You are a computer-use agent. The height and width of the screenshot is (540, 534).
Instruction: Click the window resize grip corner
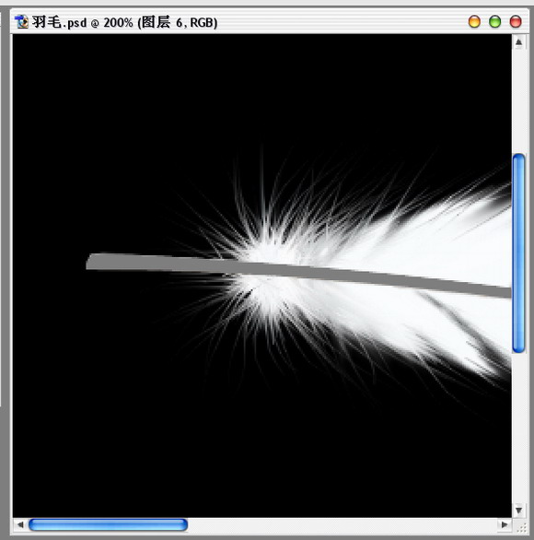521,527
